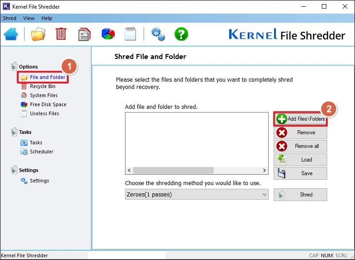Click the Home icon in toolbar

tap(11, 34)
